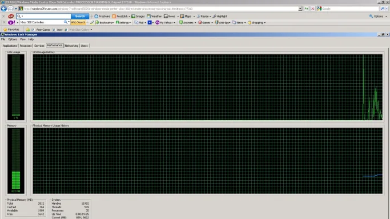Click the yellow Web Search button

(x=78, y=22)
